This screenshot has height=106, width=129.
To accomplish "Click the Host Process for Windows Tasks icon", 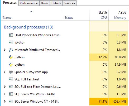I will pos(11,35).
